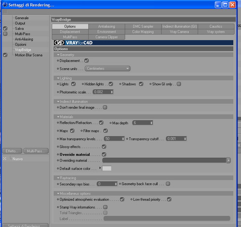
Task: Click the Effetto... button
Action: point(12,151)
